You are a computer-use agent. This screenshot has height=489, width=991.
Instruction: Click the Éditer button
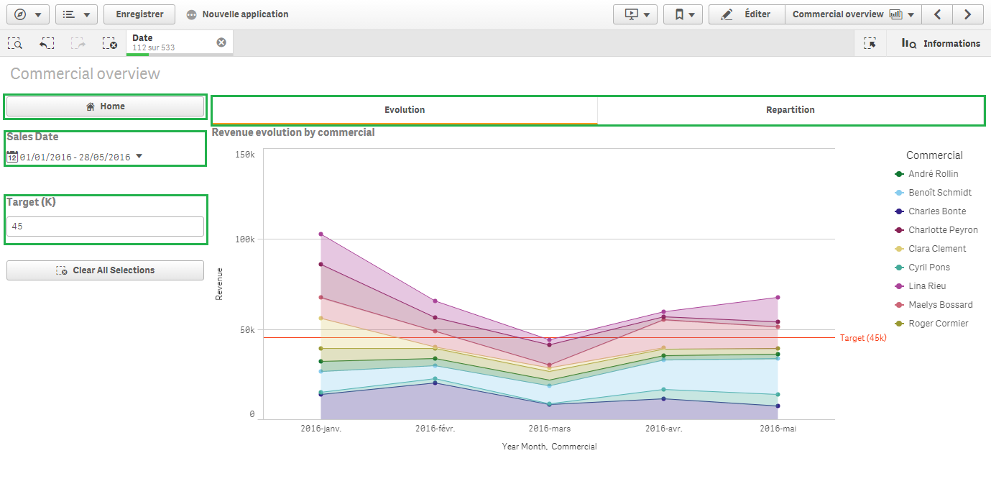(x=747, y=14)
